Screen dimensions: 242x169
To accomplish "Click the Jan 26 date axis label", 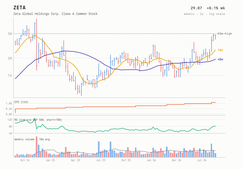I will tap(151, 160).
